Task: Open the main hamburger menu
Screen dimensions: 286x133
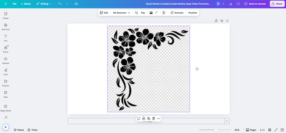Action: pos(6,4)
